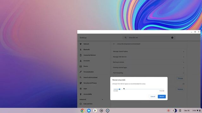Click the Settings title text
The height and width of the screenshot is (113, 202).
83,38
